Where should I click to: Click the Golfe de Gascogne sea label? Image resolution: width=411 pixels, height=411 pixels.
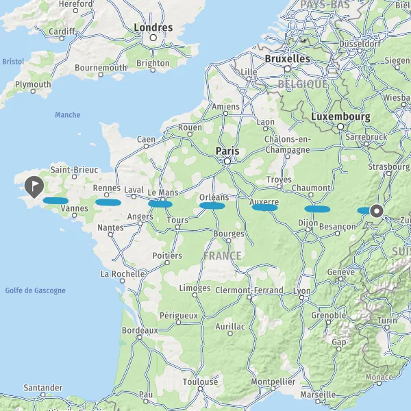click(x=36, y=290)
